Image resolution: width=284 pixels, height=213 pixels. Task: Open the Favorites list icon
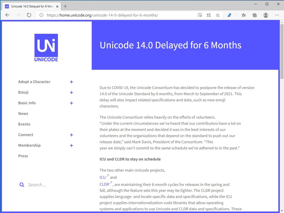coord(244,15)
